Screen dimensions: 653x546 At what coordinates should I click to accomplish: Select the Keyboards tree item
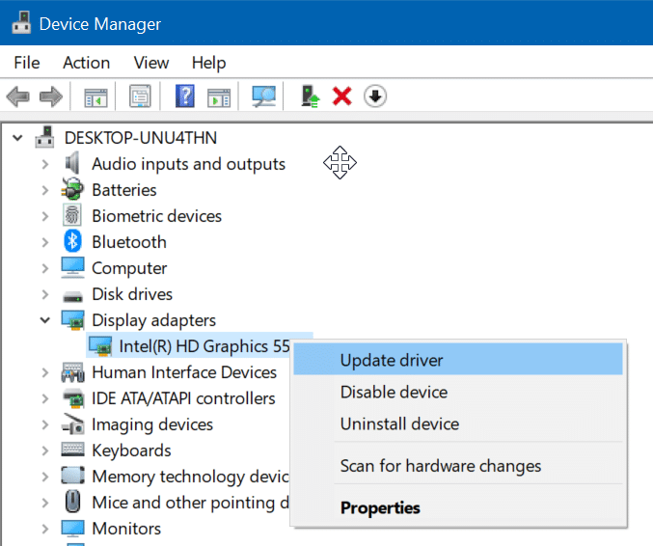click(x=131, y=450)
